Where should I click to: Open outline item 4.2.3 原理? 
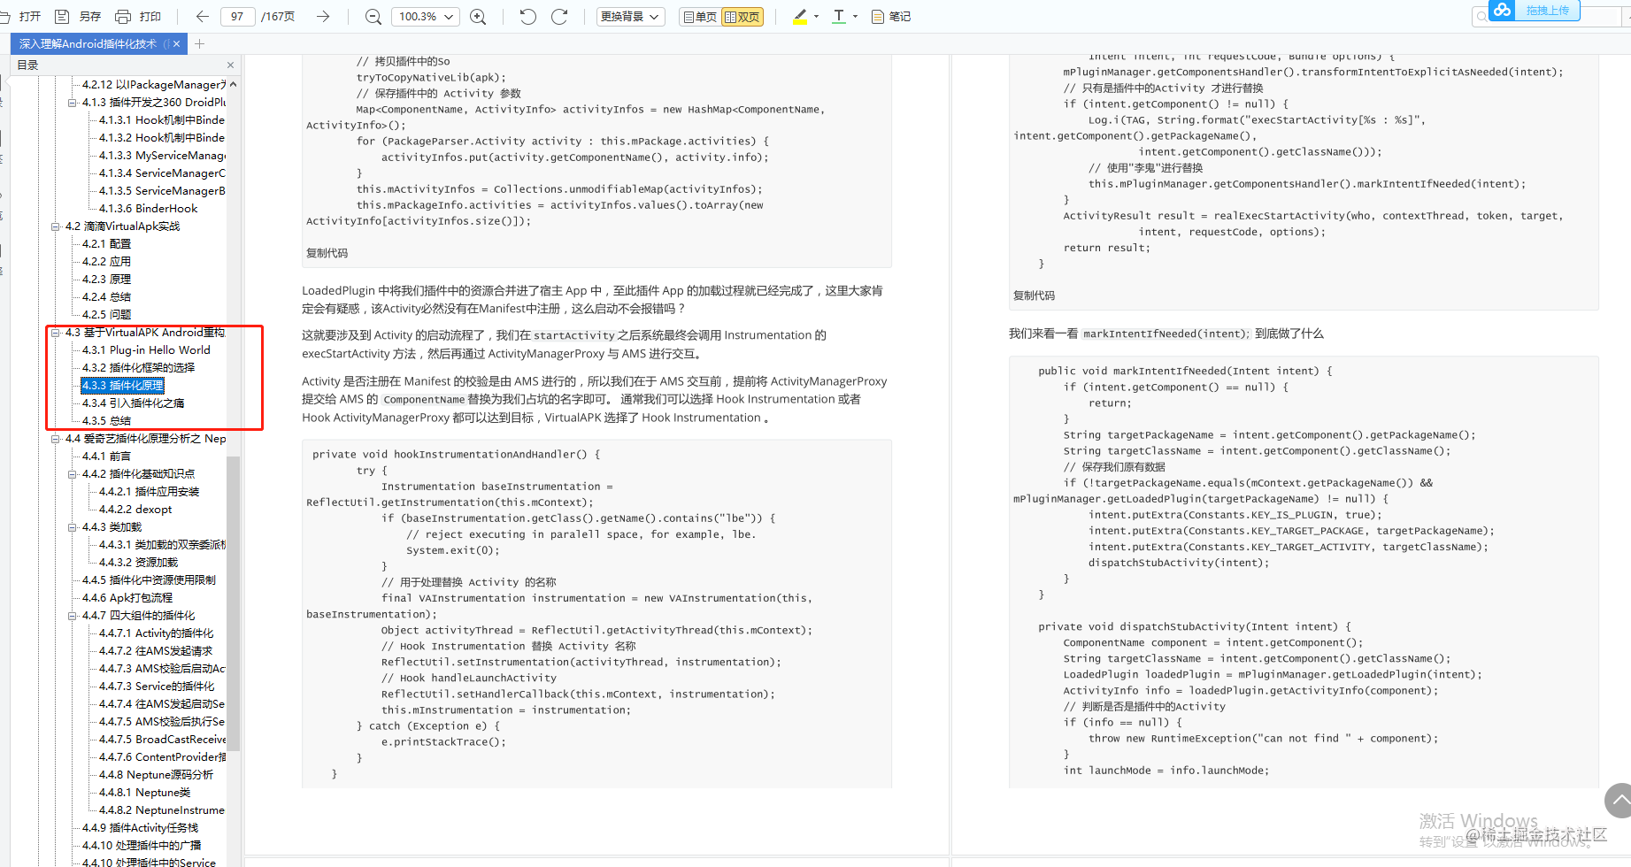[x=106, y=280]
